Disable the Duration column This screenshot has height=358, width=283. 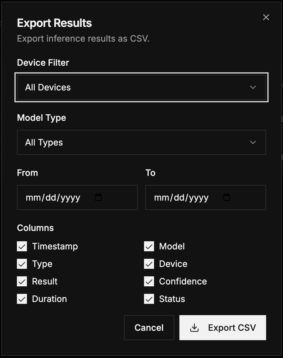click(22, 299)
